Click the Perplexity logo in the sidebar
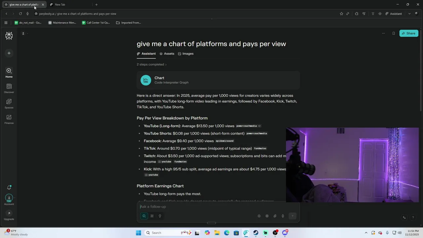 click(x=9, y=36)
